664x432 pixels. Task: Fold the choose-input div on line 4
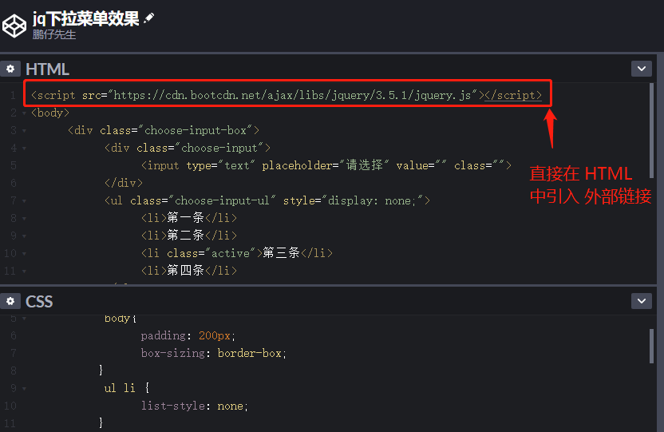point(24,149)
